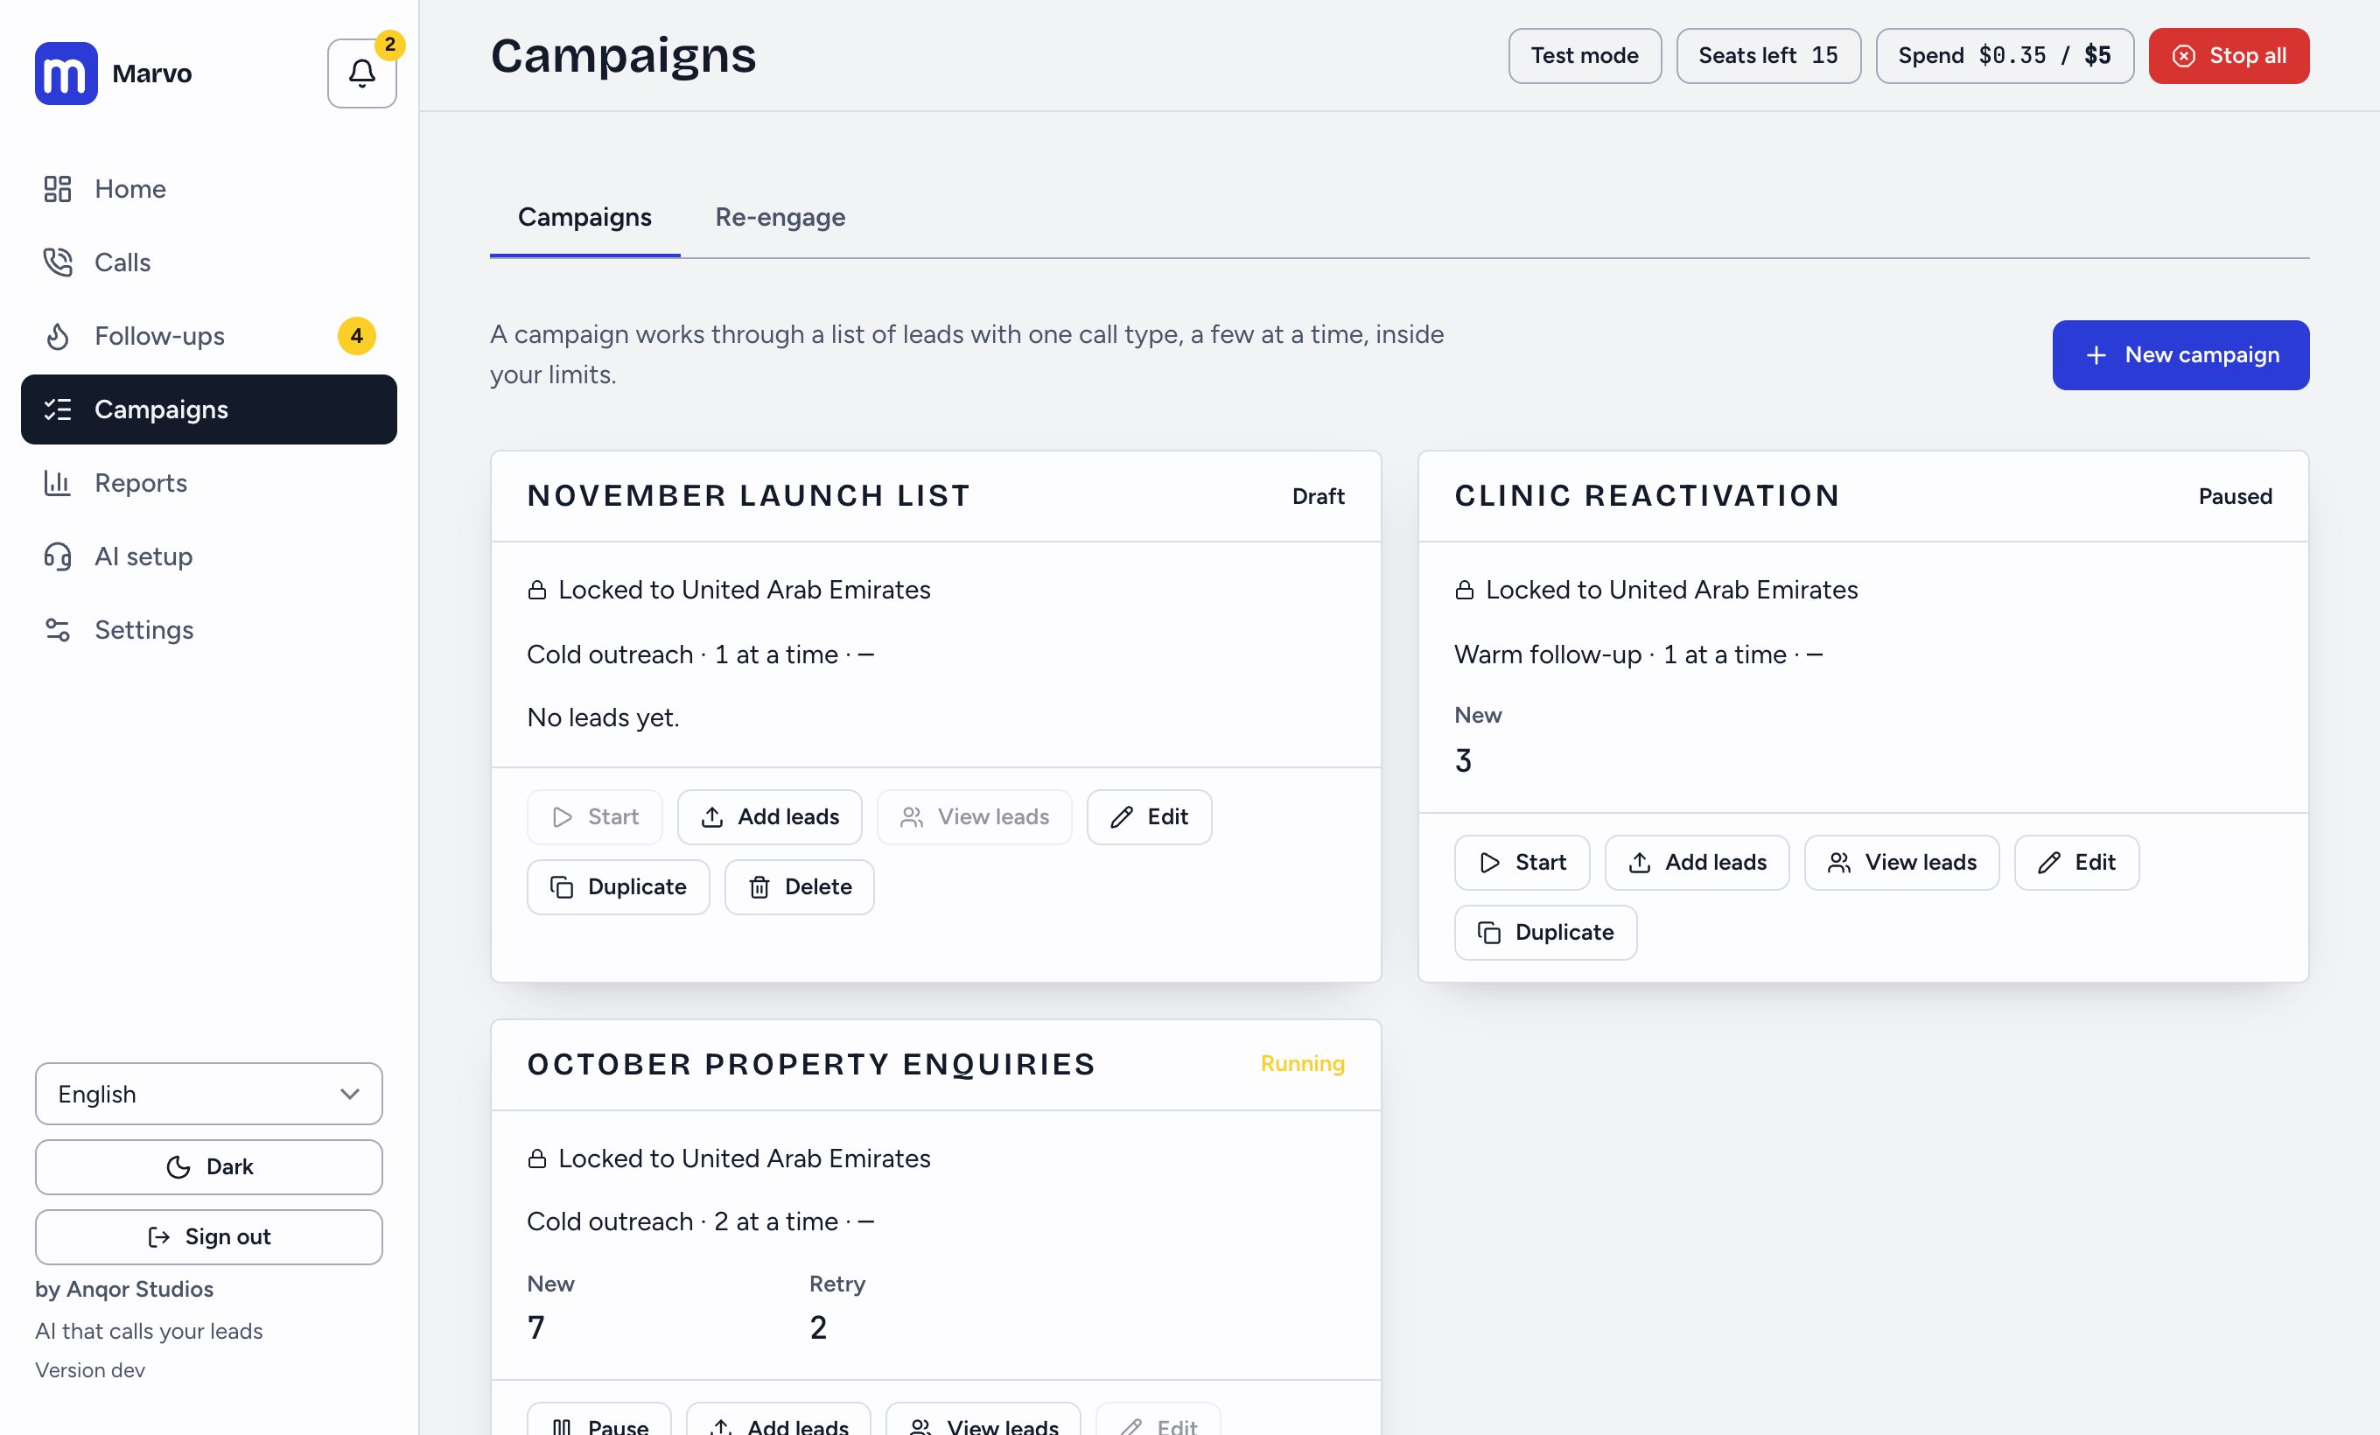2380x1435 pixels.
Task: Click New count 7 in October card
Action: coord(536,1327)
